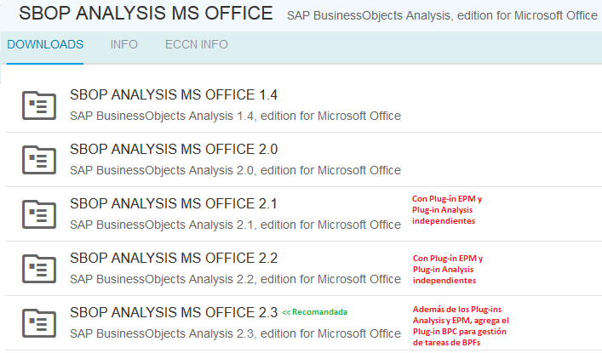
Task: Click the 'SAP BusinessObjects Analysis 2.0' description text
Action: [x=235, y=170]
